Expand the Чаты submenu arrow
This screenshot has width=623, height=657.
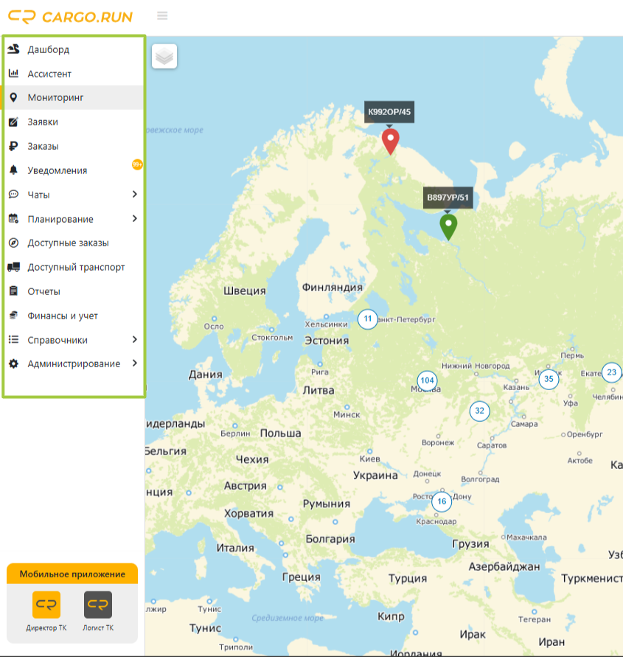click(x=134, y=194)
